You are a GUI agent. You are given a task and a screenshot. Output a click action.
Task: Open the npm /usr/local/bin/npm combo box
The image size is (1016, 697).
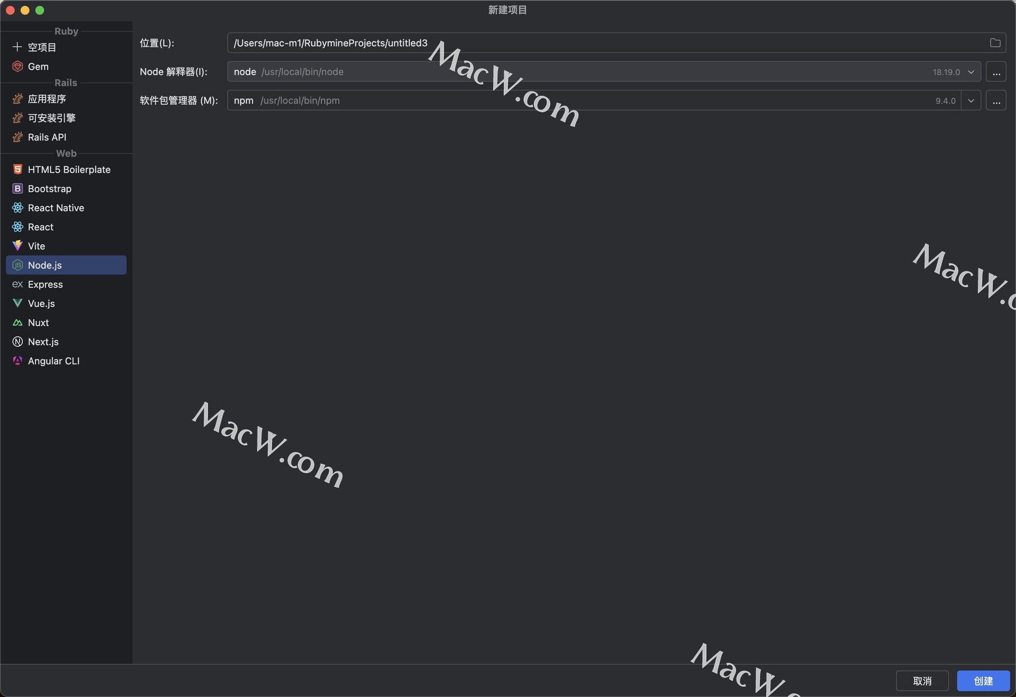(x=604, y=100)
